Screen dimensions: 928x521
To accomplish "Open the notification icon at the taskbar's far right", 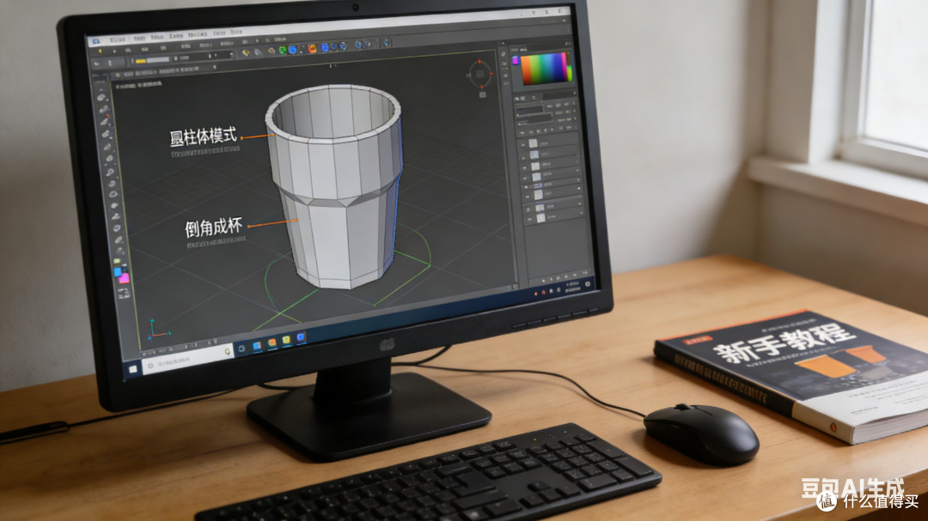I will tap(588, 284).
